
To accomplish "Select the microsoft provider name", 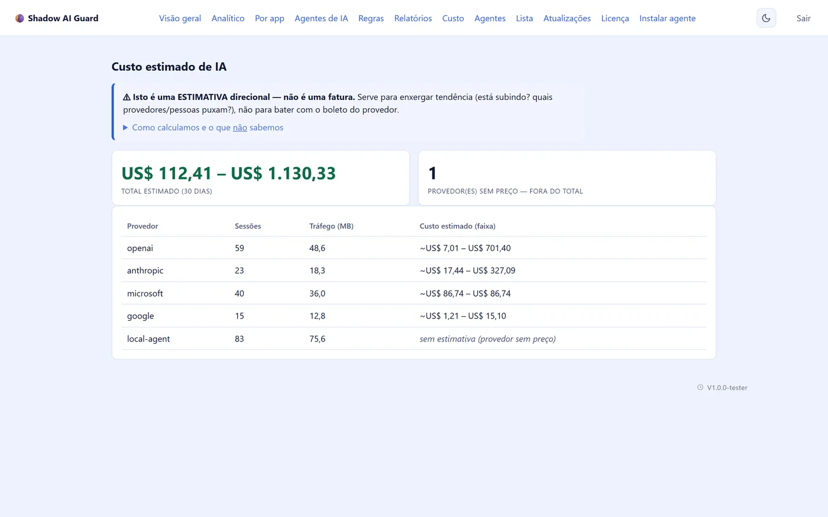I will pyautogui.click(x=145, y=294).
